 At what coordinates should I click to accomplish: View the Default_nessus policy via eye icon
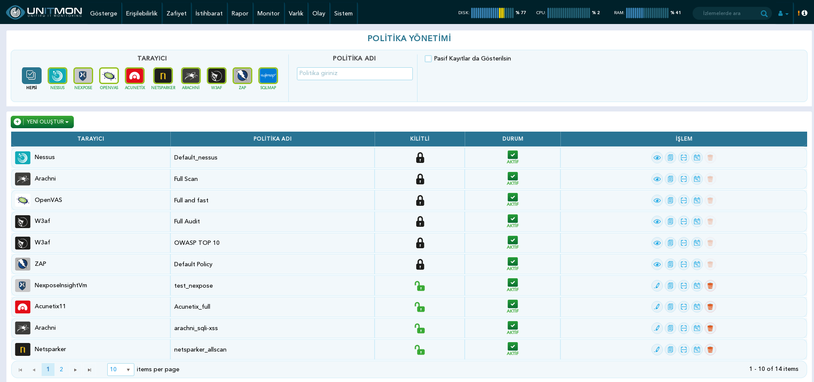(657, 158)
